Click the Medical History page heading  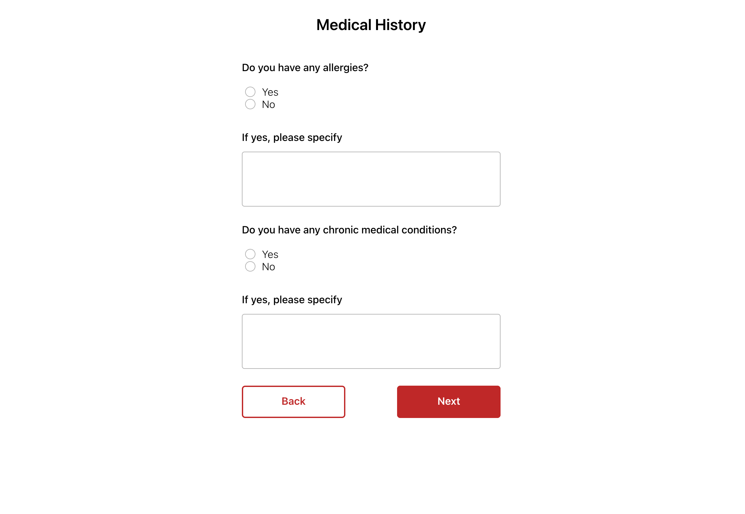click(x=371, y=25)
